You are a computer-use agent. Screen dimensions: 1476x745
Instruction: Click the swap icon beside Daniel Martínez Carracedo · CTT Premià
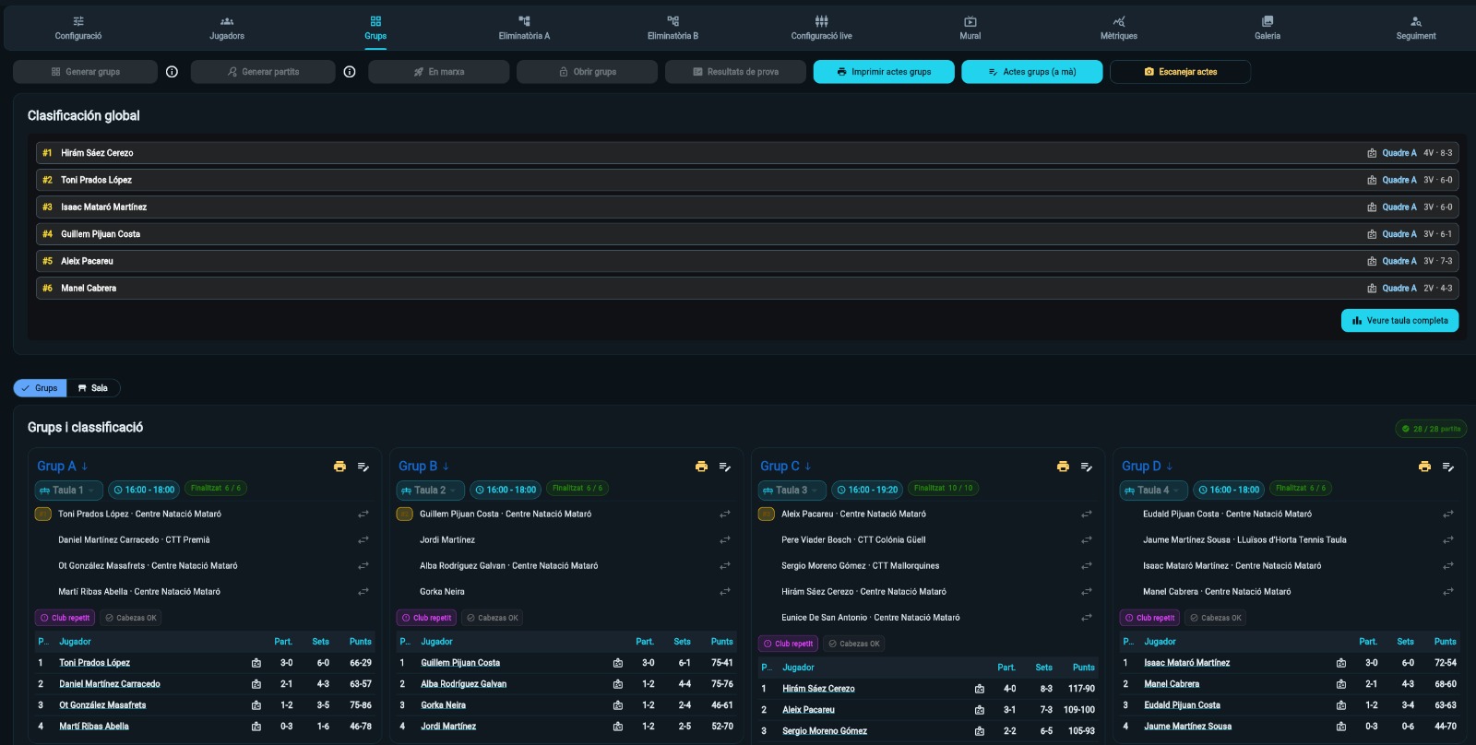pyautogui.click(x=363, y=540)
